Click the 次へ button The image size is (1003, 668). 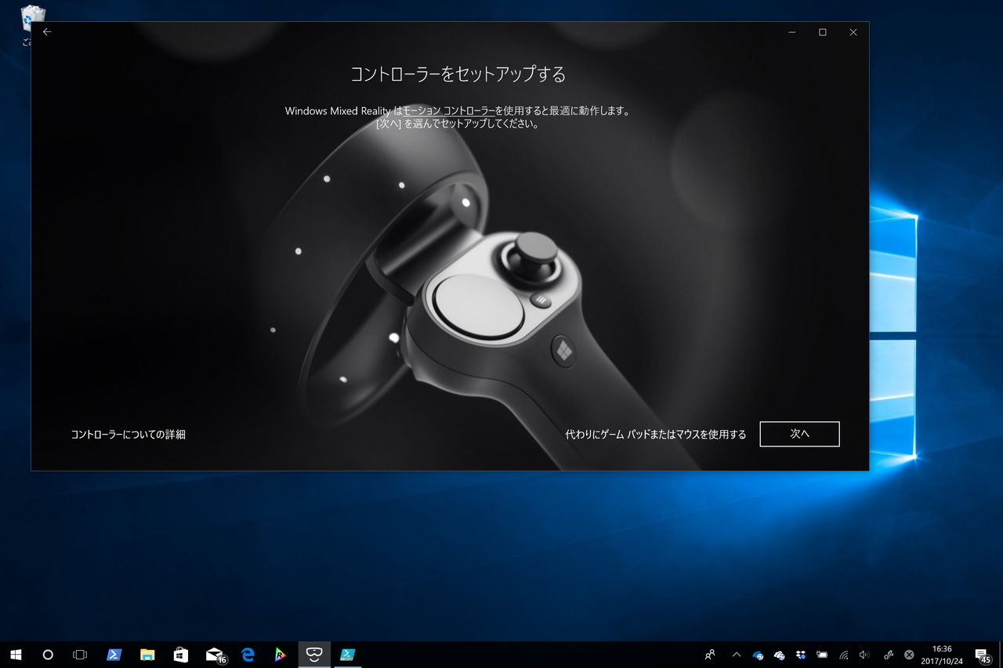coord(799,434)
